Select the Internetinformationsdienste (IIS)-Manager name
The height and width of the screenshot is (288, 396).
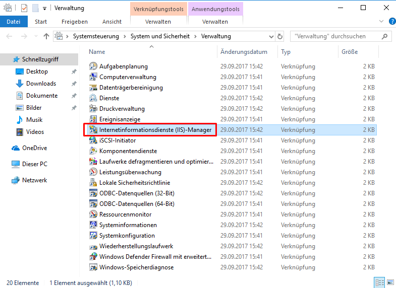coord(155,130)
